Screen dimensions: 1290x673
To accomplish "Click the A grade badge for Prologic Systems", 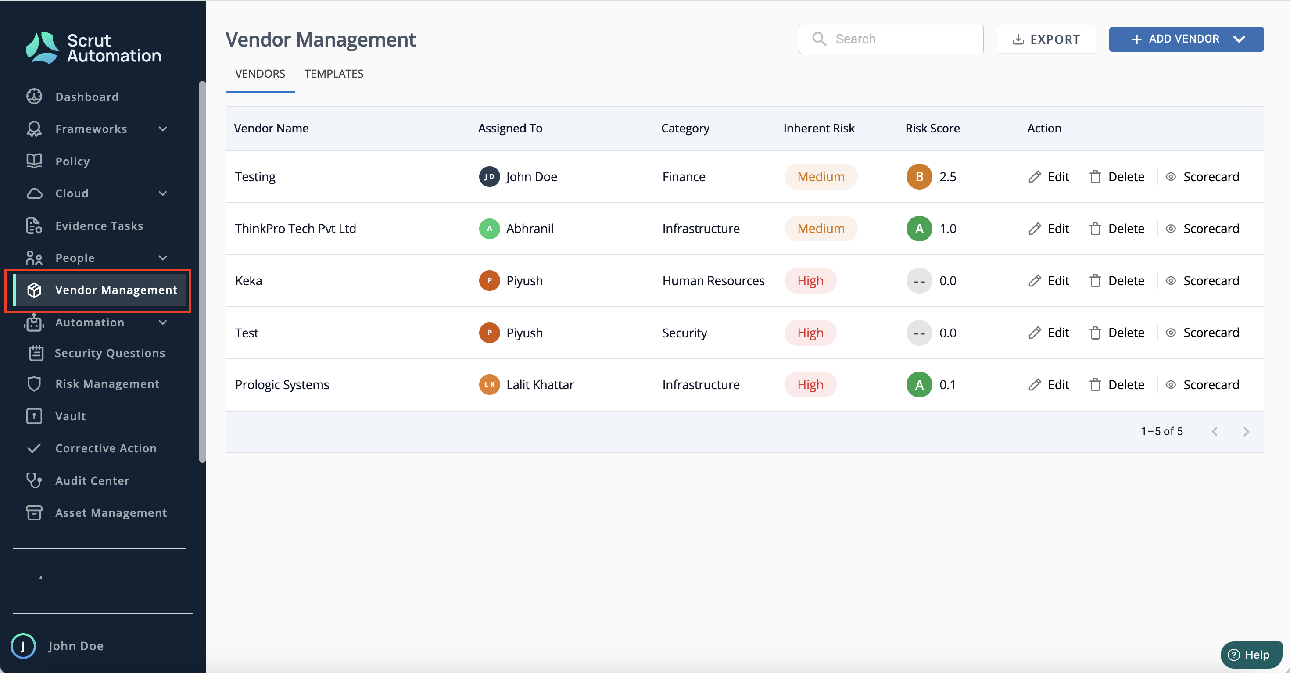I will pos(919,385).
